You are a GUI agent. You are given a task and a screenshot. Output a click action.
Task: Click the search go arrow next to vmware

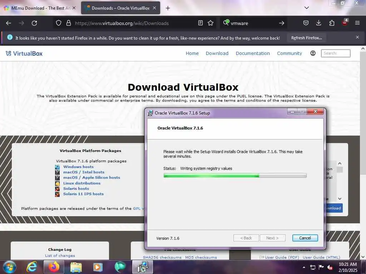pyautogui.click(x=282, y=23)
